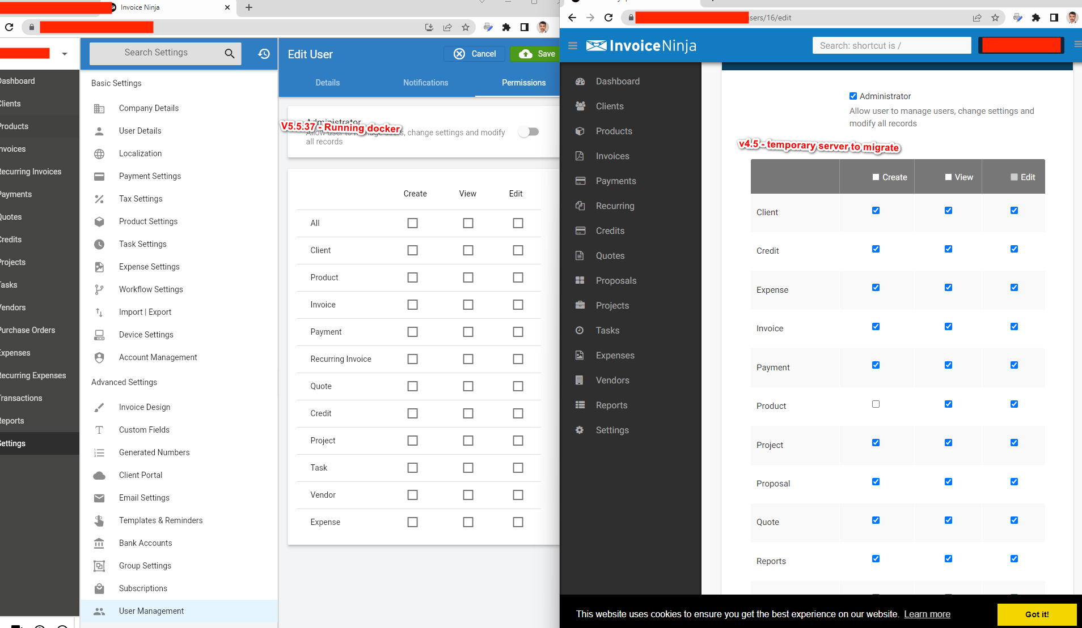This screenshot has width=1082, height=628.
Task: Enable the Administrator toggle switch
Action: coord(529,132)
